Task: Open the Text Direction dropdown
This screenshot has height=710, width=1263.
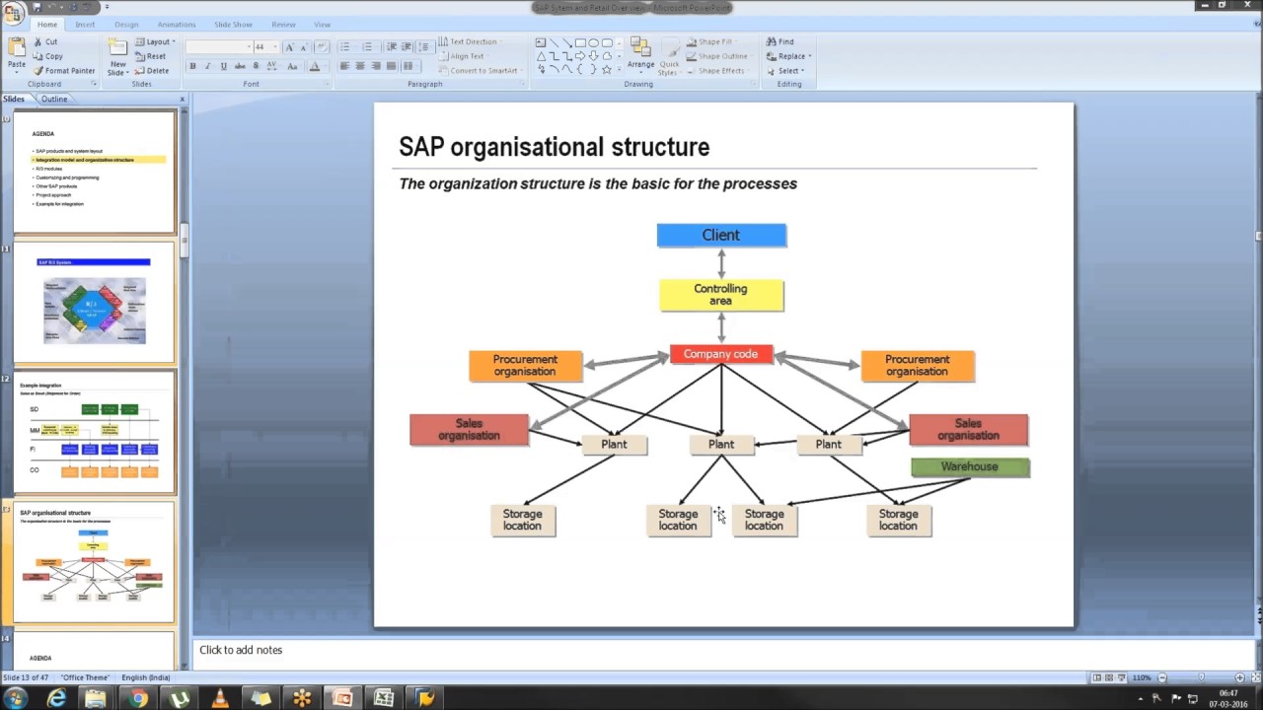Action: coord(470,41)
